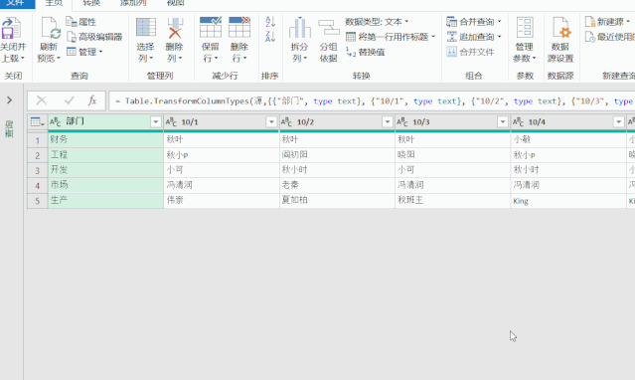Viewport: 635px width, 380px height.
Task: Open filter dropdown for 10/3 column
Action: (503, 121)
